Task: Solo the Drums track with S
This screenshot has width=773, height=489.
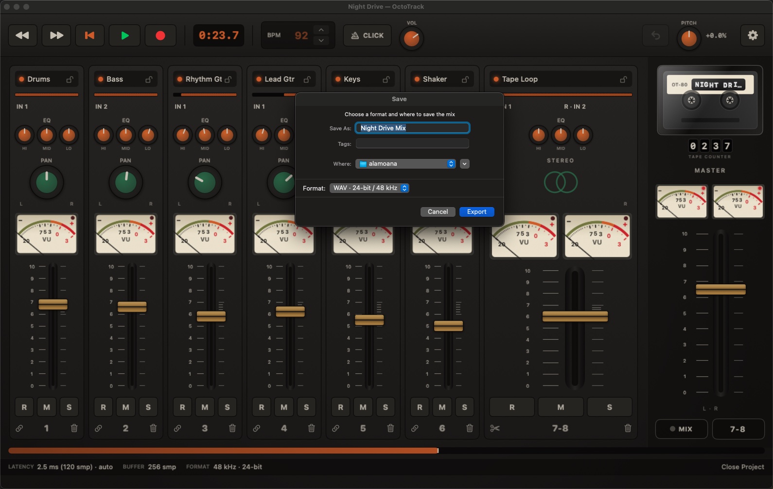Action: click(69, 407)
